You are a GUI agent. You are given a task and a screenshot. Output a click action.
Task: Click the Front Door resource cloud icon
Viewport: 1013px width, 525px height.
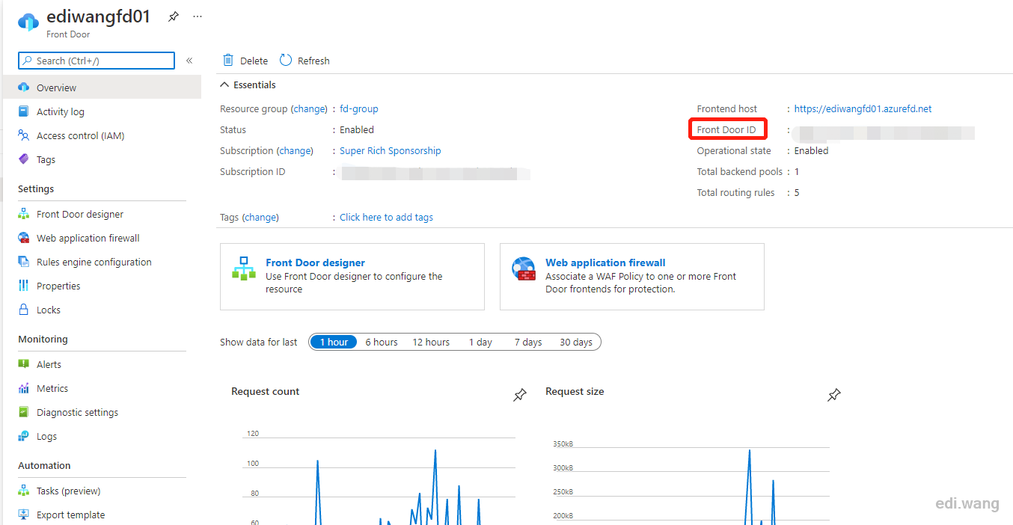pos(28,22)
